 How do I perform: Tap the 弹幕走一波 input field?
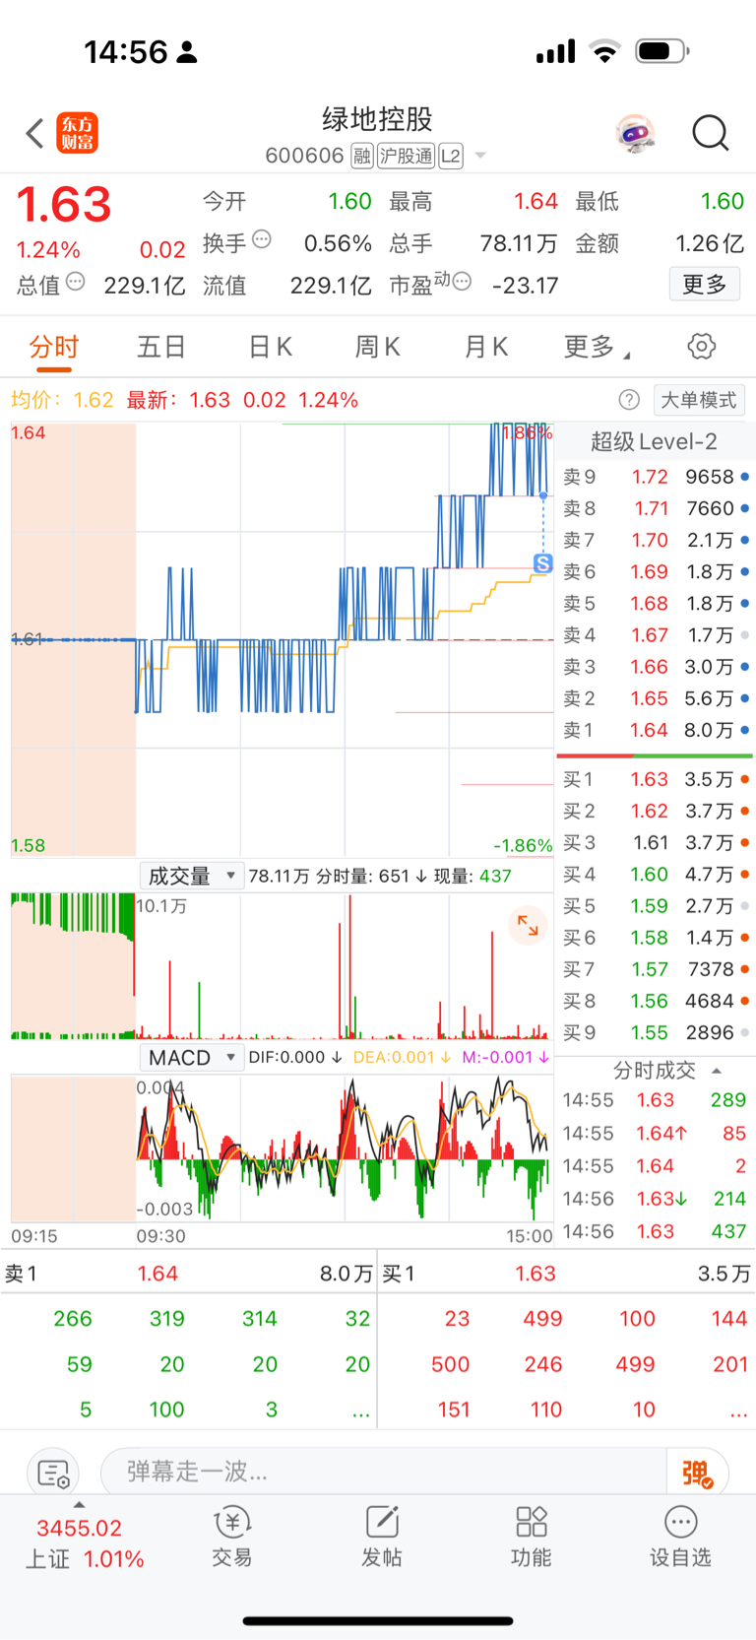point(384,1473)
